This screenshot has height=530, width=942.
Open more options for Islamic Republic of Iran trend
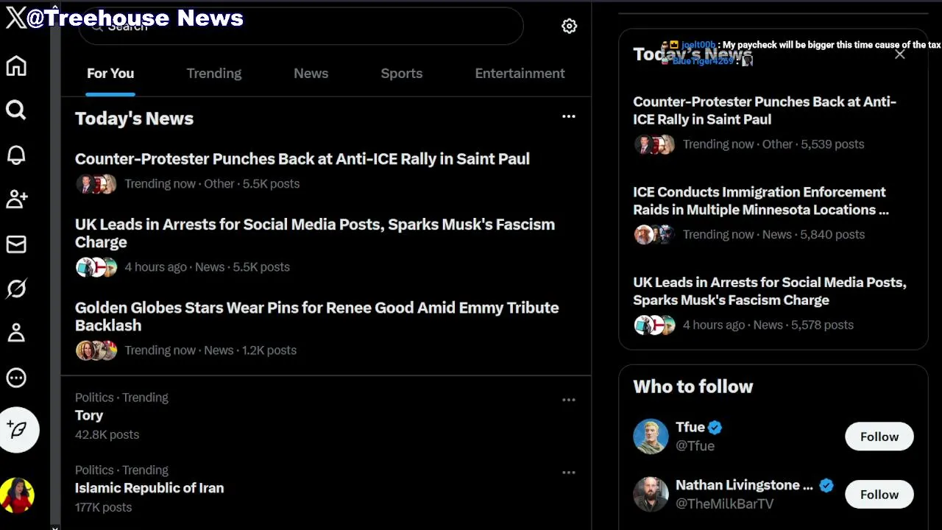568,473
